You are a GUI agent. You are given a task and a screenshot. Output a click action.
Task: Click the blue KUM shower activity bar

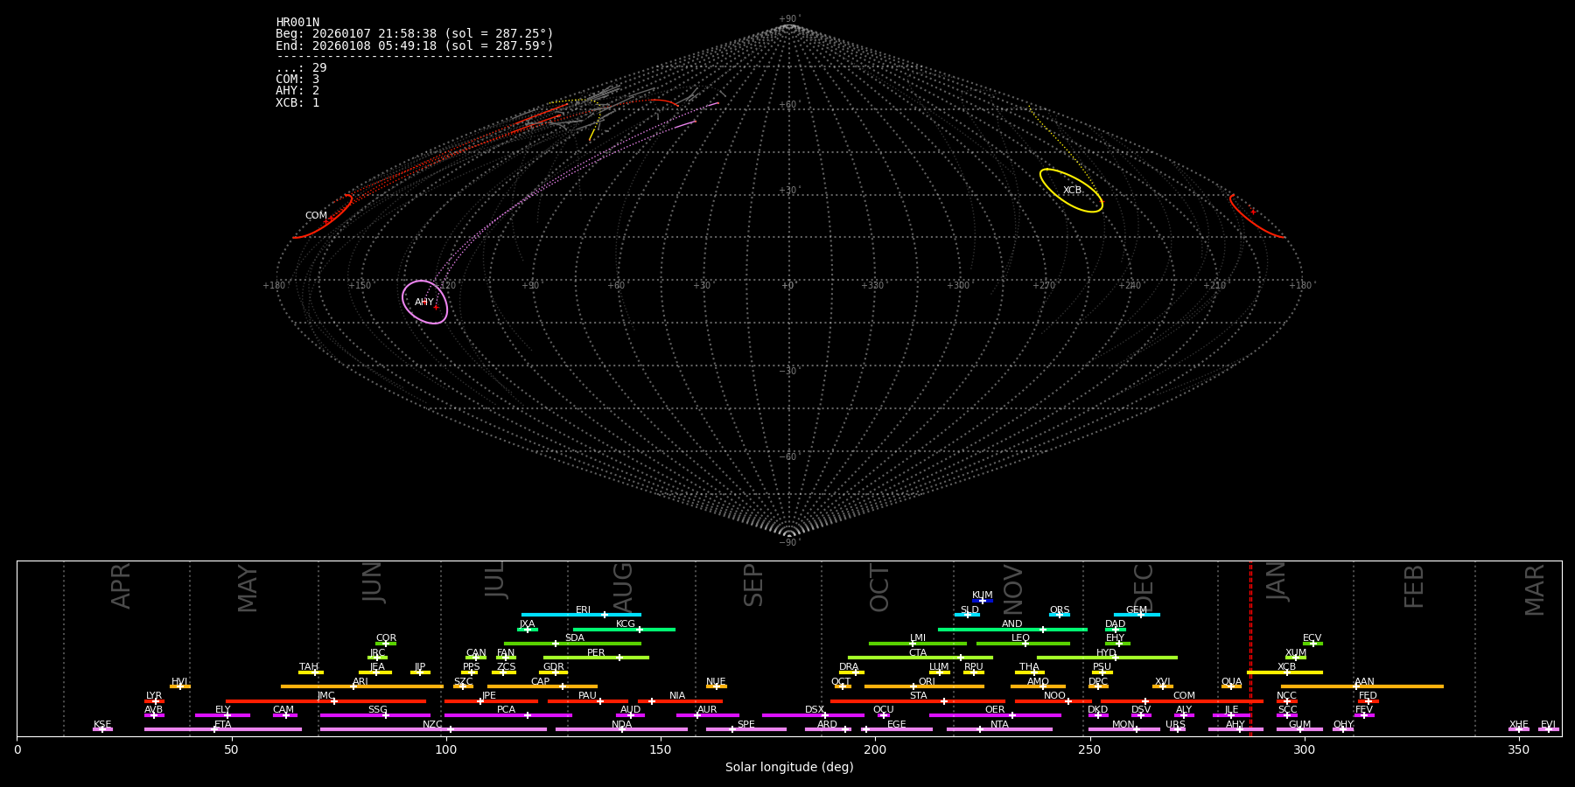point(983,601)
